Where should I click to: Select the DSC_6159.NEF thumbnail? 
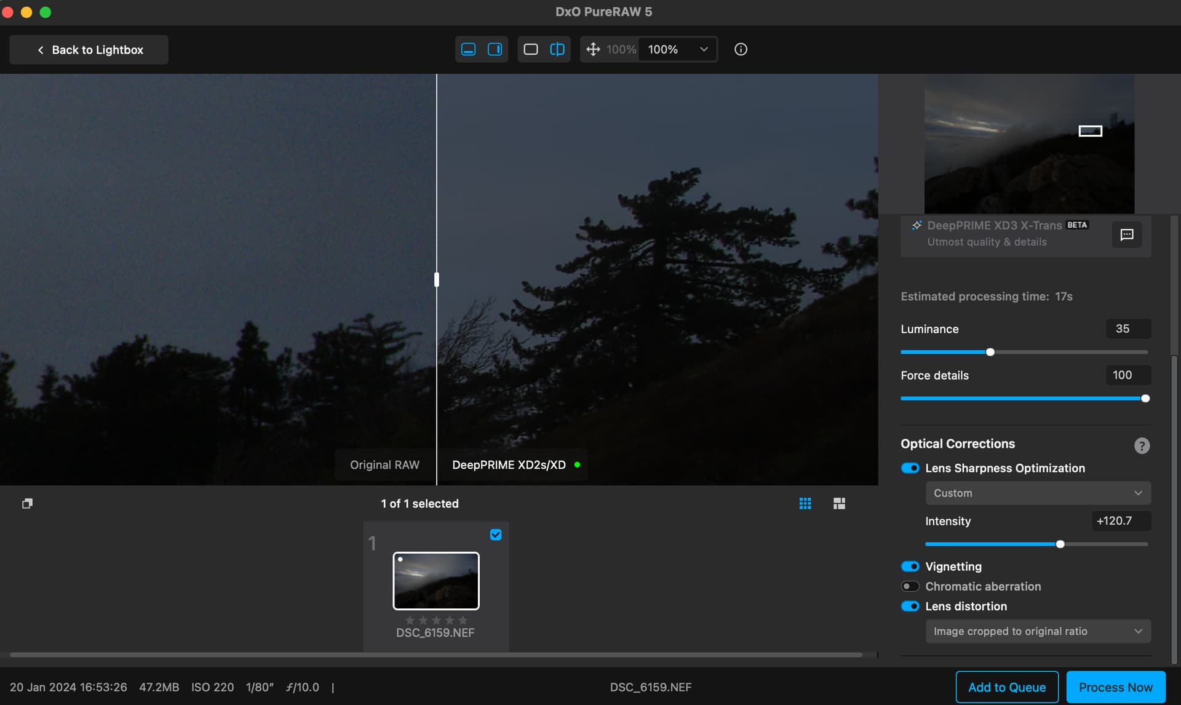pyautogui.click(x=436, y=581)
